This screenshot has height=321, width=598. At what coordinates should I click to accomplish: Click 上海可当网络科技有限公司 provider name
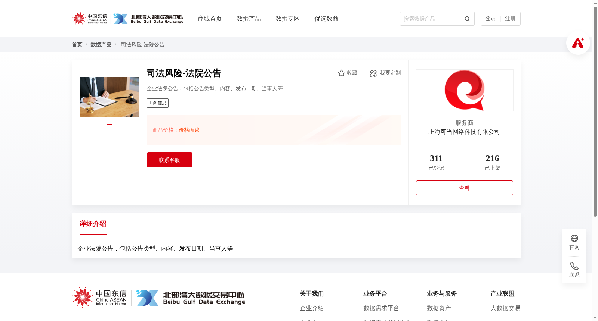464,132
